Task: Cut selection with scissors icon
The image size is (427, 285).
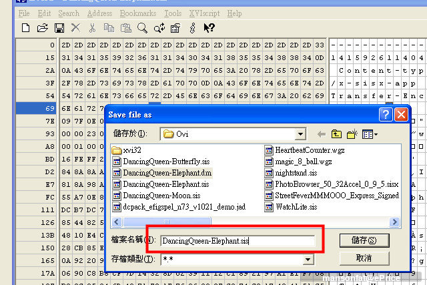Action: [92, 28]
